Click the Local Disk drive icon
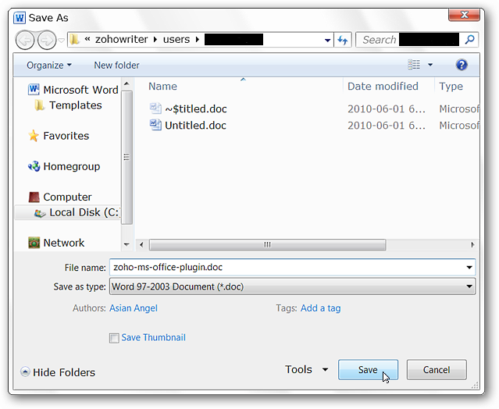Screen dimensions: 499x409 pyautogui.click(x=40, y=213)
